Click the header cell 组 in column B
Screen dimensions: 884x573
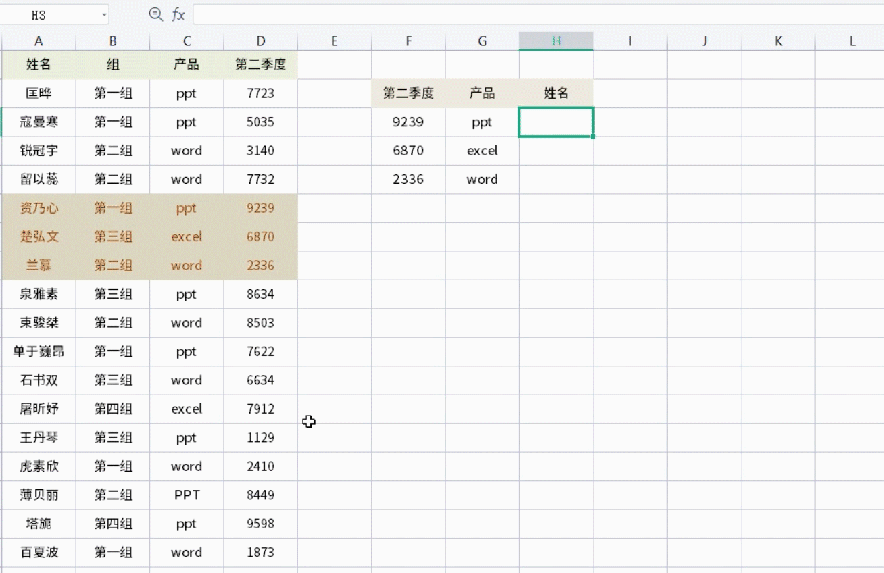click(x=113, y=65)
